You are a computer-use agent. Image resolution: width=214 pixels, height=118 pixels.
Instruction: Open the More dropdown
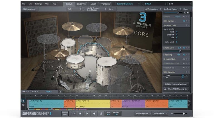coord(112,9)
